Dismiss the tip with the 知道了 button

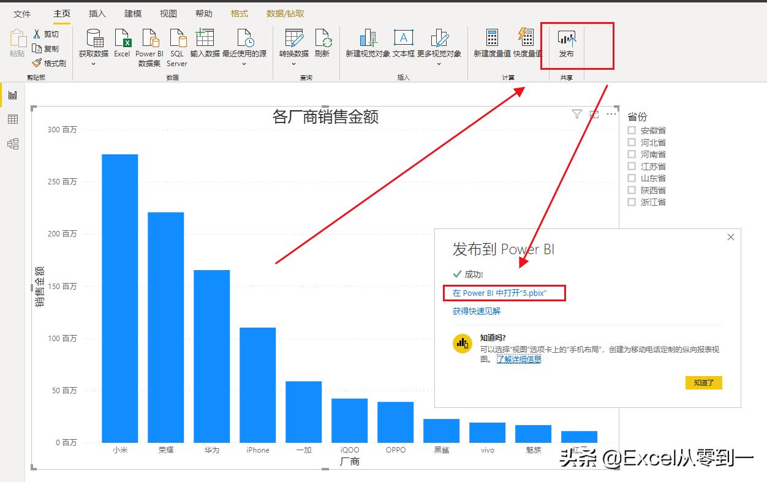pyautogui.click(x=703, y=382)
